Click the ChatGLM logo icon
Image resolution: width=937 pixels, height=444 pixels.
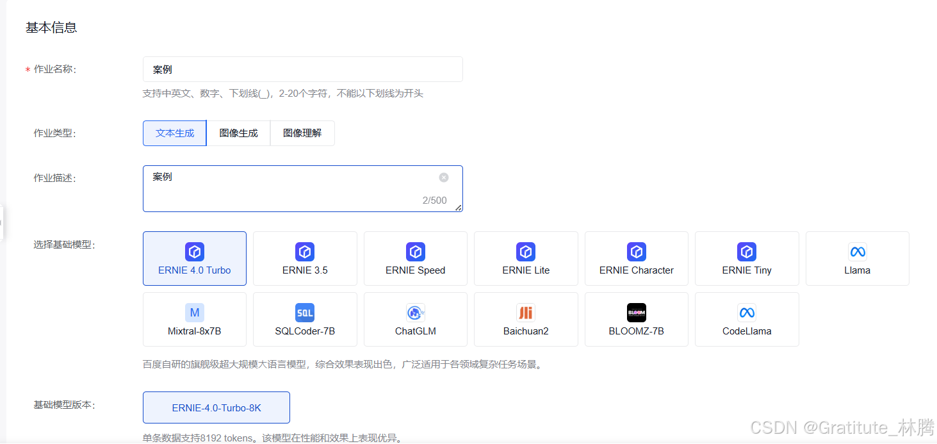coord(416,313)
